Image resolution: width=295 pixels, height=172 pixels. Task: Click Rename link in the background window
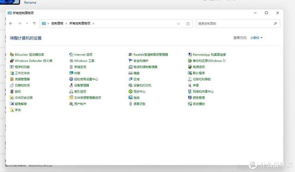(30, 3)
